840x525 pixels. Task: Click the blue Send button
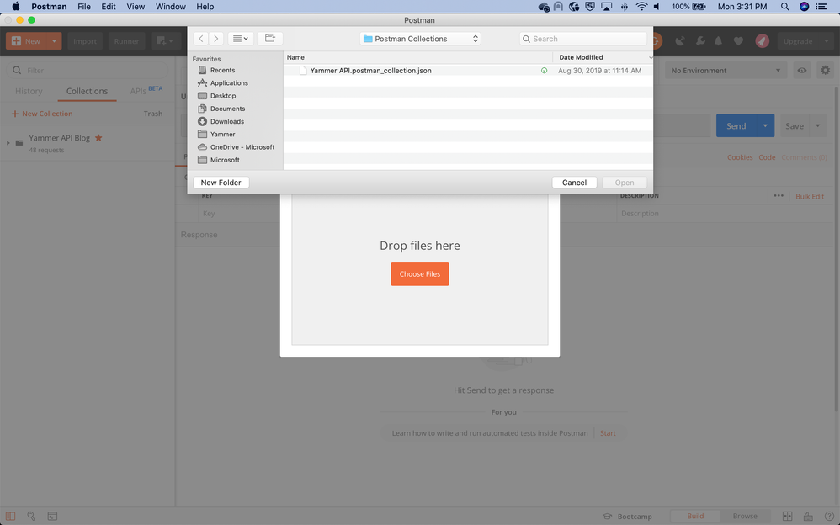click(736, 126)
